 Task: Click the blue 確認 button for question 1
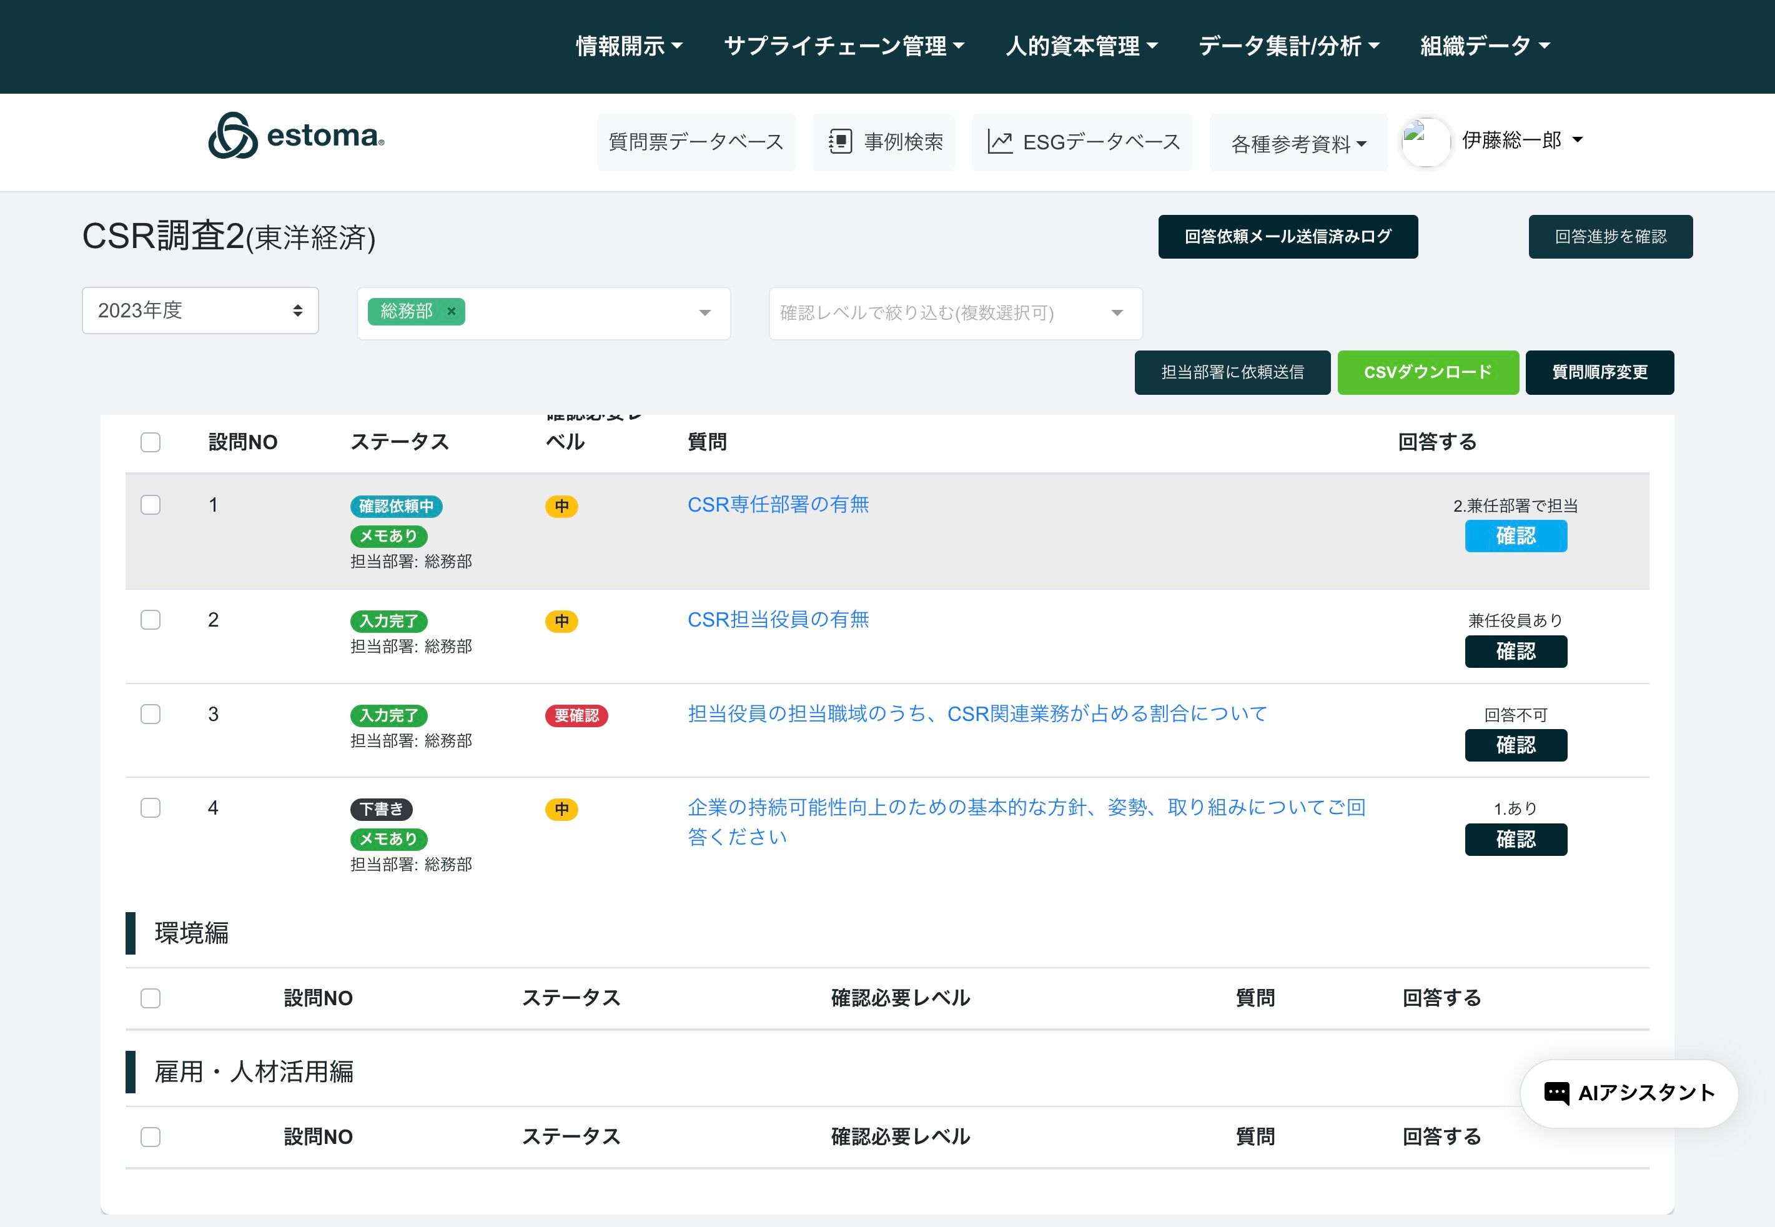pos(1515,536)
